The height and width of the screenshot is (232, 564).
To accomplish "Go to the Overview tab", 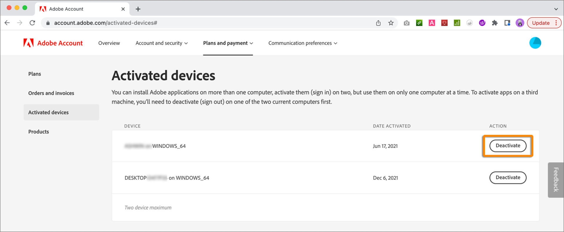I will pos(109,43).
